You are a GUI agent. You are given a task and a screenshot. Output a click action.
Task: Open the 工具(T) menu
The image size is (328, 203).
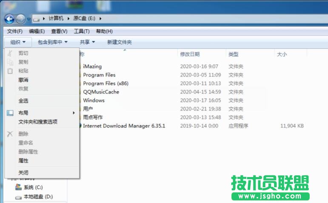[82, 31]
